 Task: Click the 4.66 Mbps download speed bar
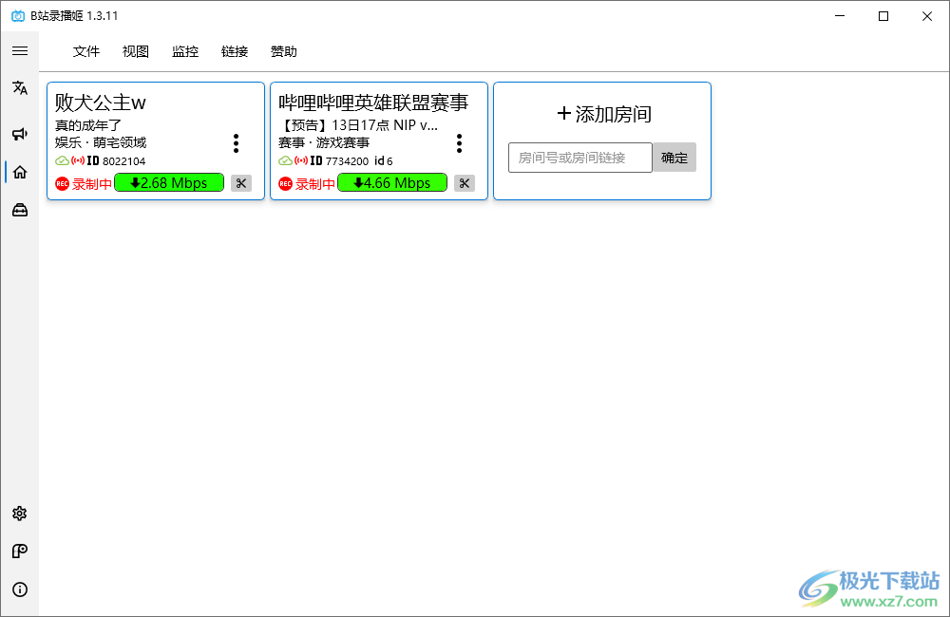pos(392,182)
